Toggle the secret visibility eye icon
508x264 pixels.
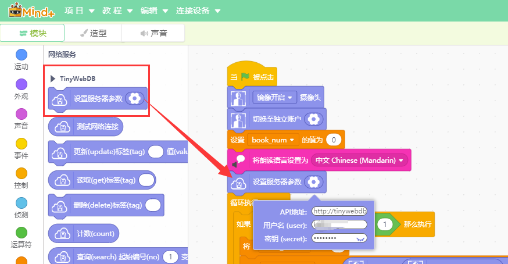pyautogui.click(x=360, y=238)
